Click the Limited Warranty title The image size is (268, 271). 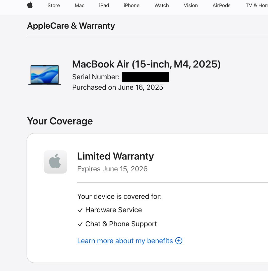(115, 156)
